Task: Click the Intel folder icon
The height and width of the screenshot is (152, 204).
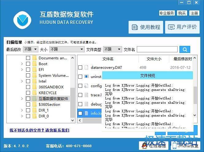Action: [x=34, y=81]
